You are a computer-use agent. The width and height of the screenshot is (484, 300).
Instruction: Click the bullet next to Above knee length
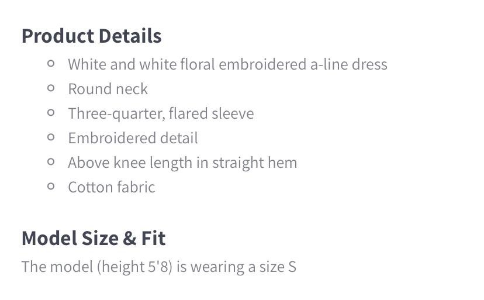coord(51,161)
